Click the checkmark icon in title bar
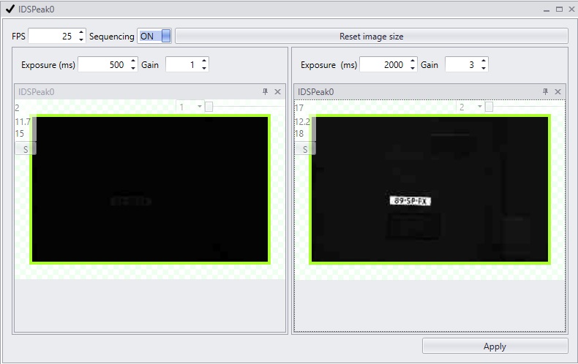The image size is (578, 364). pos(10,9)
